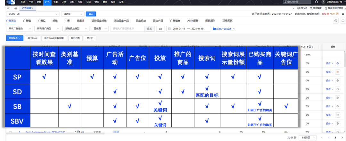The image size is (346, 141).
Task: Expand the tab list chevron beside DEMO
Action: click(294, 8)
